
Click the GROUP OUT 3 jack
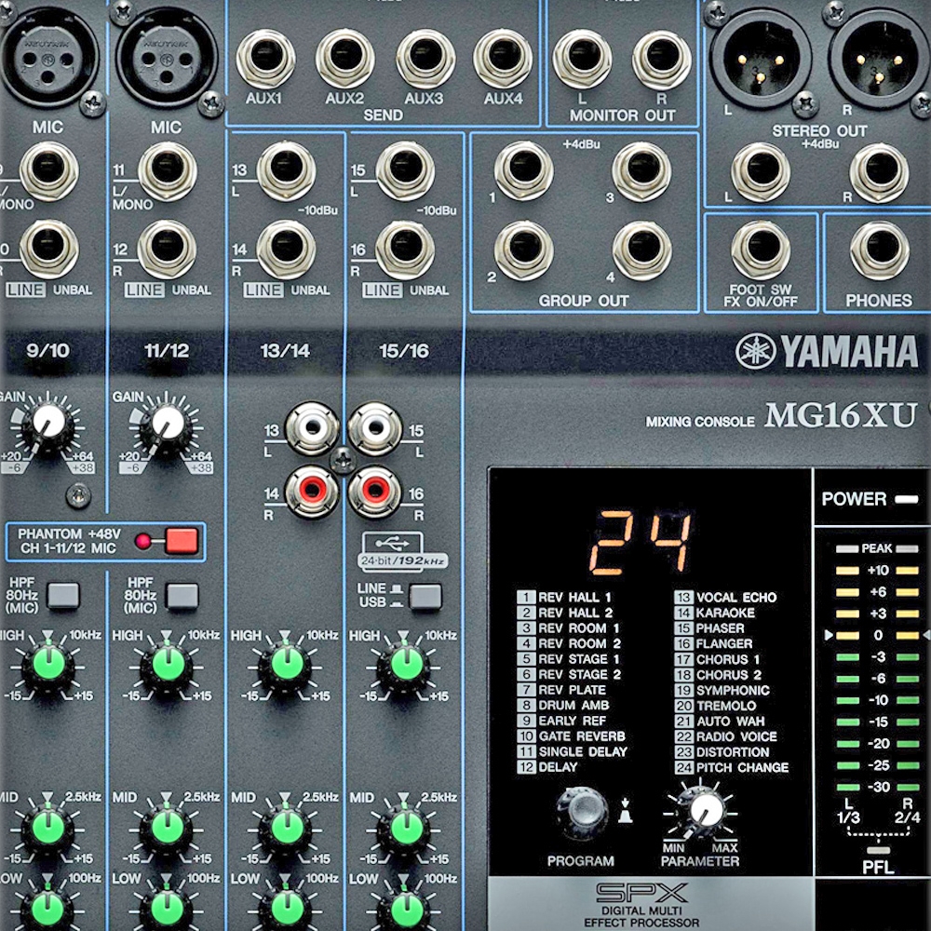point(641,171)
